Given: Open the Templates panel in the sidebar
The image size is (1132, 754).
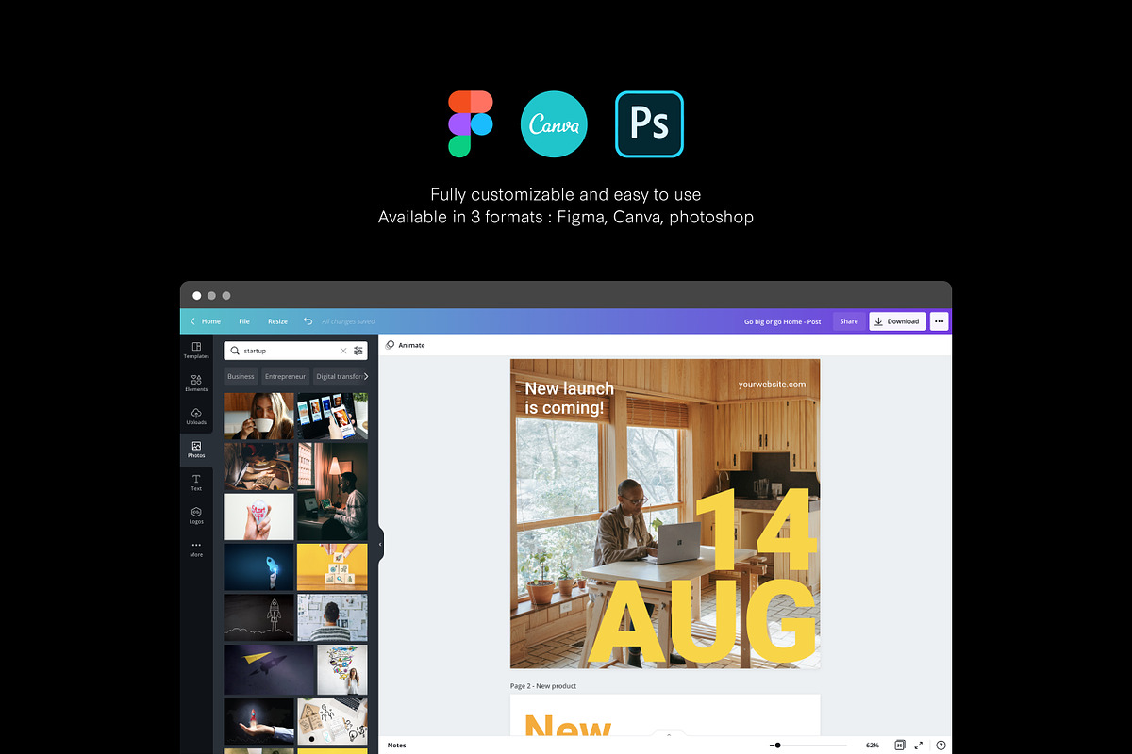Looking at the screenshot, I should pos(196,351).
